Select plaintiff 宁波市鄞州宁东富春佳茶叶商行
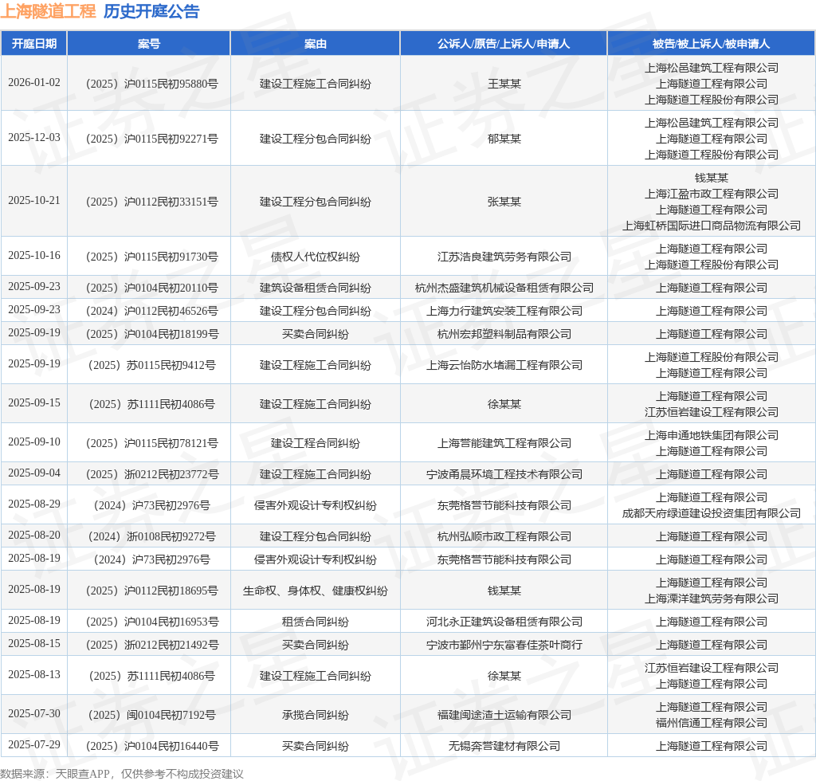Viewport: 816px width, 781px height. 504,646
